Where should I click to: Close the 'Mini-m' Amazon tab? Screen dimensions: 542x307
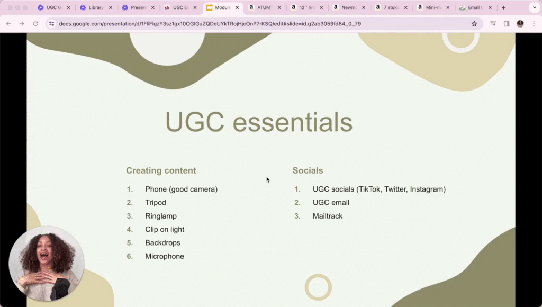point(448,7)
